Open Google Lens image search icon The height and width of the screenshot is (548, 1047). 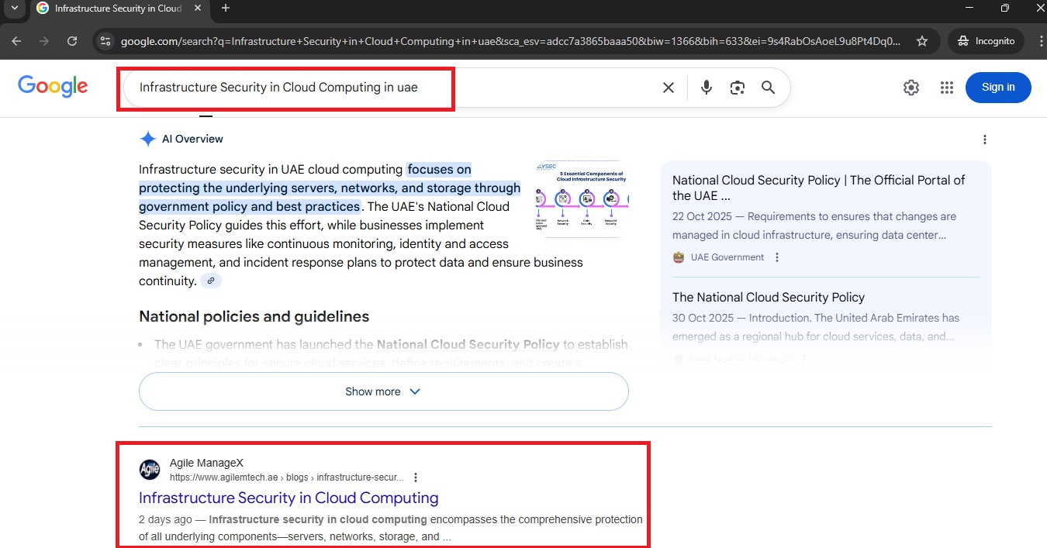click(737, 88)
